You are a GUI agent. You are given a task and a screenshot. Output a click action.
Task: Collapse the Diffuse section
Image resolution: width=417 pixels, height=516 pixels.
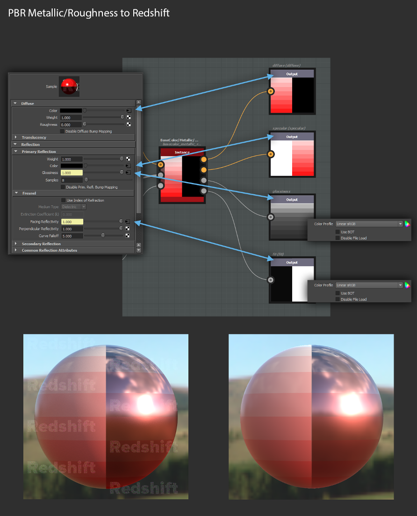tap(15, 103)
